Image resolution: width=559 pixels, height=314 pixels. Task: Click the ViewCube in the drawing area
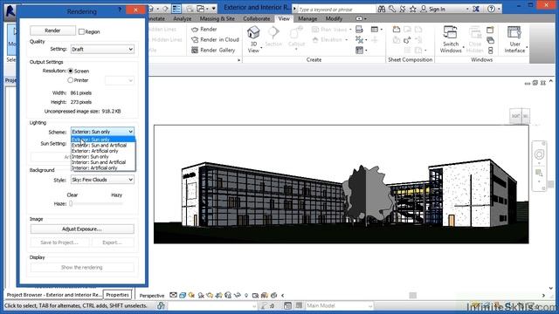point(519,116)
